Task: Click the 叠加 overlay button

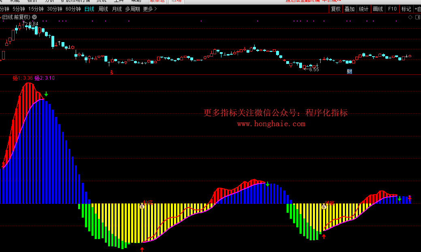Action: click(349, 9)
